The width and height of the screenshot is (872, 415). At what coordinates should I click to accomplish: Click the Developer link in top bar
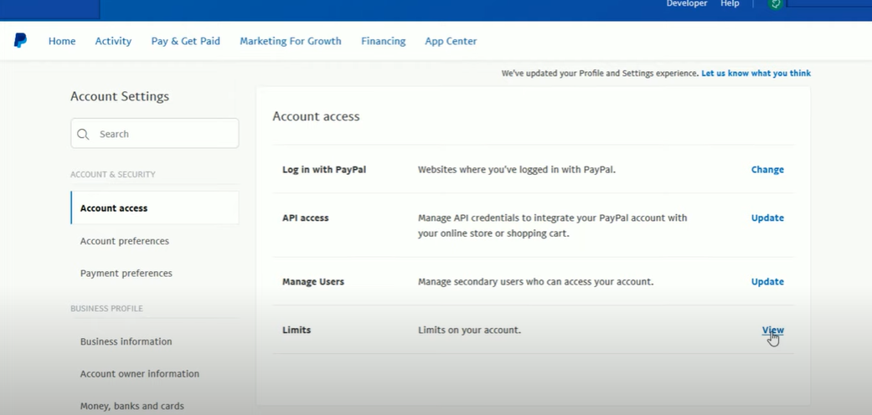coord(687,3)
